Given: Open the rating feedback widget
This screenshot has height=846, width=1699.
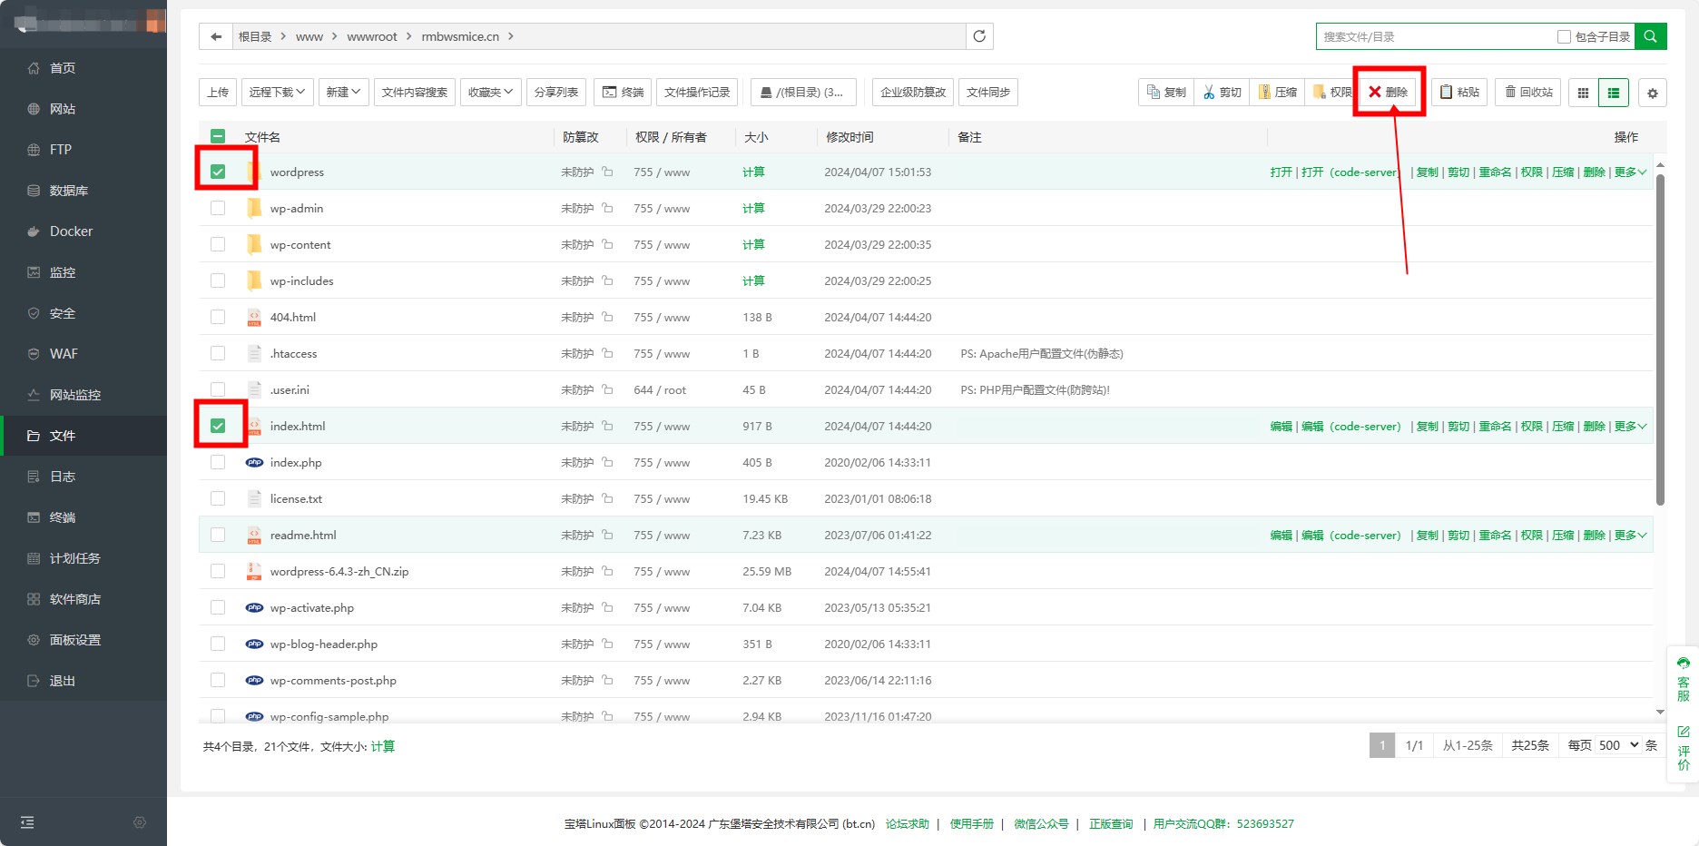Looking at the screenshot, I should pyautogui.click(x=1684, y=747).
